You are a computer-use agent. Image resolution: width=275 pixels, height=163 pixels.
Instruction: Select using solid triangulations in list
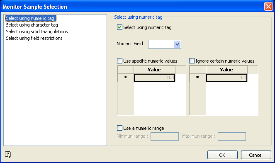pos(37,32)
